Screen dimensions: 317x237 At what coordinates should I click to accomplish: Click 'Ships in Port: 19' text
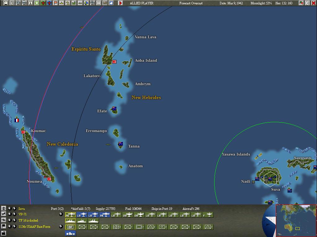(x=162, y=209)
